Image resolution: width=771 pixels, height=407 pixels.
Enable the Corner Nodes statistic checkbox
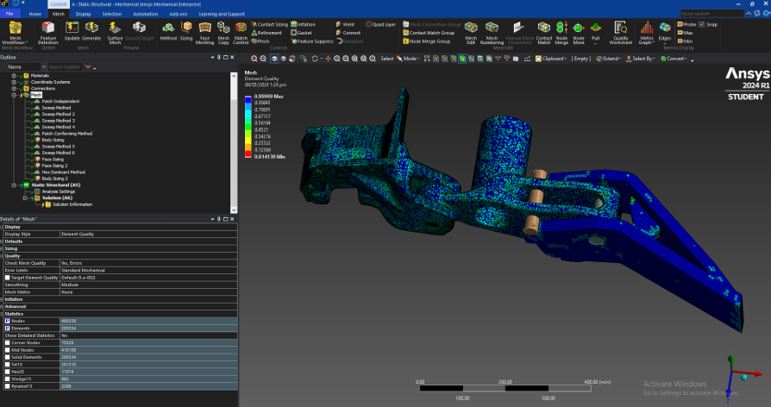pos(7,342)
